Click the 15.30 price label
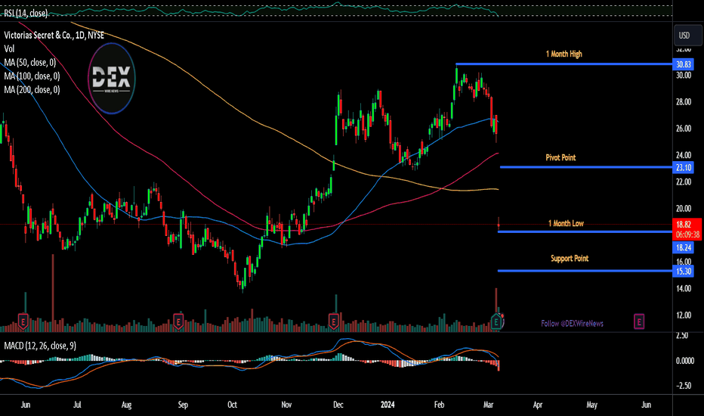Image resolution: width=704 pixels, height=416 pixels. [683, 272]
